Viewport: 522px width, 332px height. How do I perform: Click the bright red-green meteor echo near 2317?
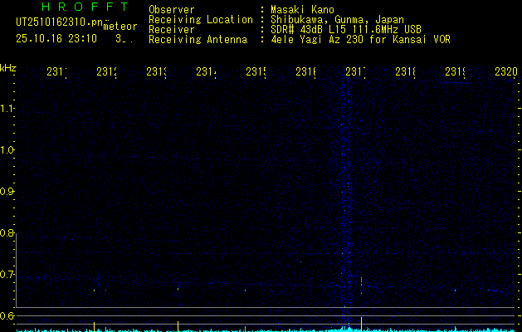tap(361, 281)
